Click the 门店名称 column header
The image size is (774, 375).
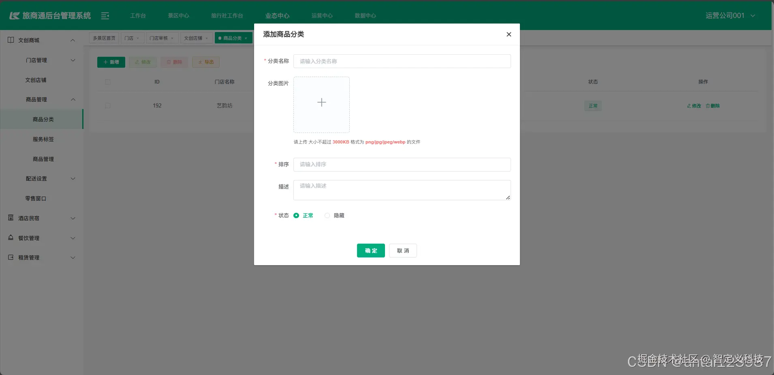click(x=225, y=82)
